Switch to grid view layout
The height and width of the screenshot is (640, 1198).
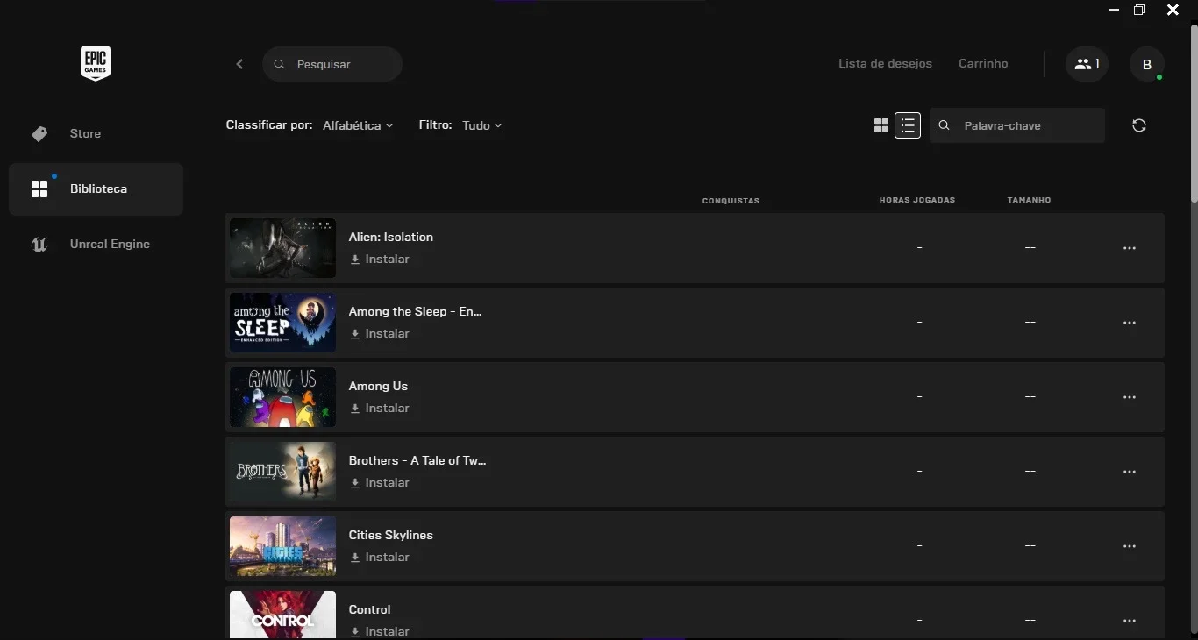tap(881, 125)
